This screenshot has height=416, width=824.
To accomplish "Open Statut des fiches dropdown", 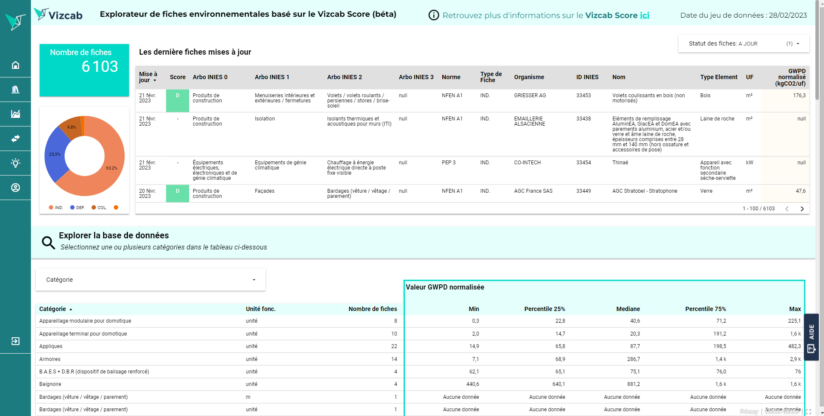I will coord(744,43).
